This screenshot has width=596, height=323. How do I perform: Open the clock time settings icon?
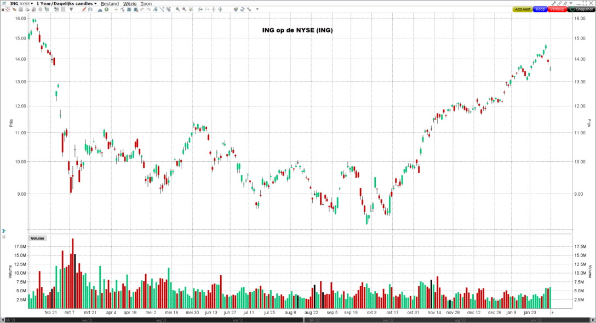pos(34,9)
